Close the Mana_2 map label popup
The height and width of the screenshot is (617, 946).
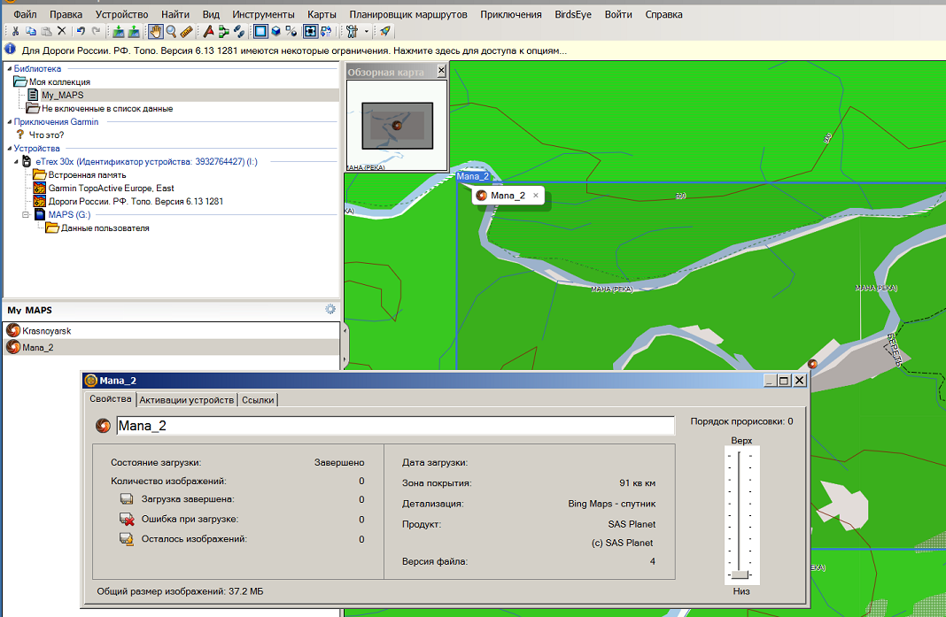pyautogui.click(x=536, y=196)
